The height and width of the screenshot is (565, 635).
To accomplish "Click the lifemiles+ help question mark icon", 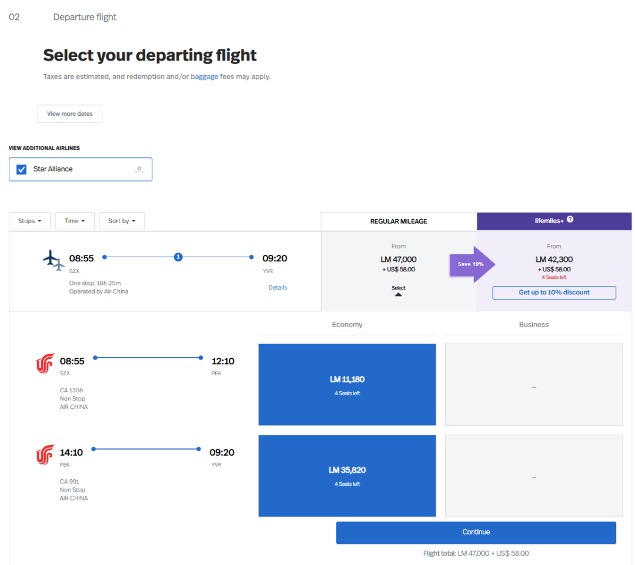I will coord(570,220).
